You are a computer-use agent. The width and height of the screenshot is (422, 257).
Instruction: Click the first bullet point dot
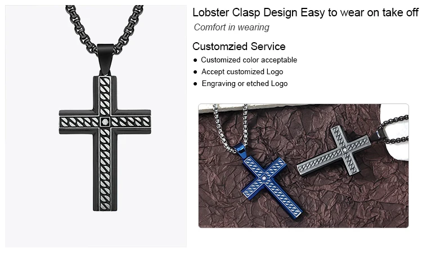[195, 60]
